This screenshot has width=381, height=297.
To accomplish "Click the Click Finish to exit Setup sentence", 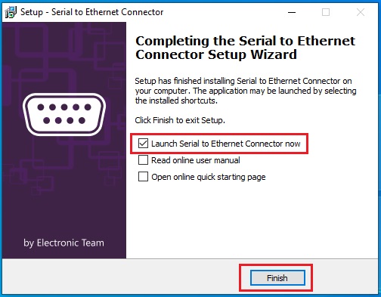I will click(x=180, y=120).
